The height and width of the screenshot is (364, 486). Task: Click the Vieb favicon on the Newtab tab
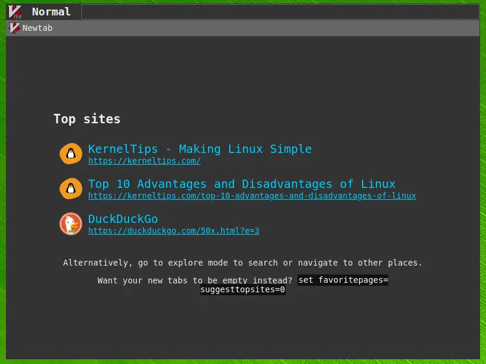point(15,28)
